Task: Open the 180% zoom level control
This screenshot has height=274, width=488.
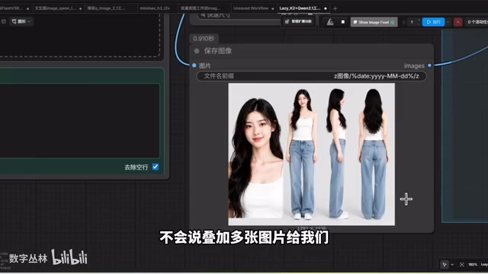Action: 473,265
